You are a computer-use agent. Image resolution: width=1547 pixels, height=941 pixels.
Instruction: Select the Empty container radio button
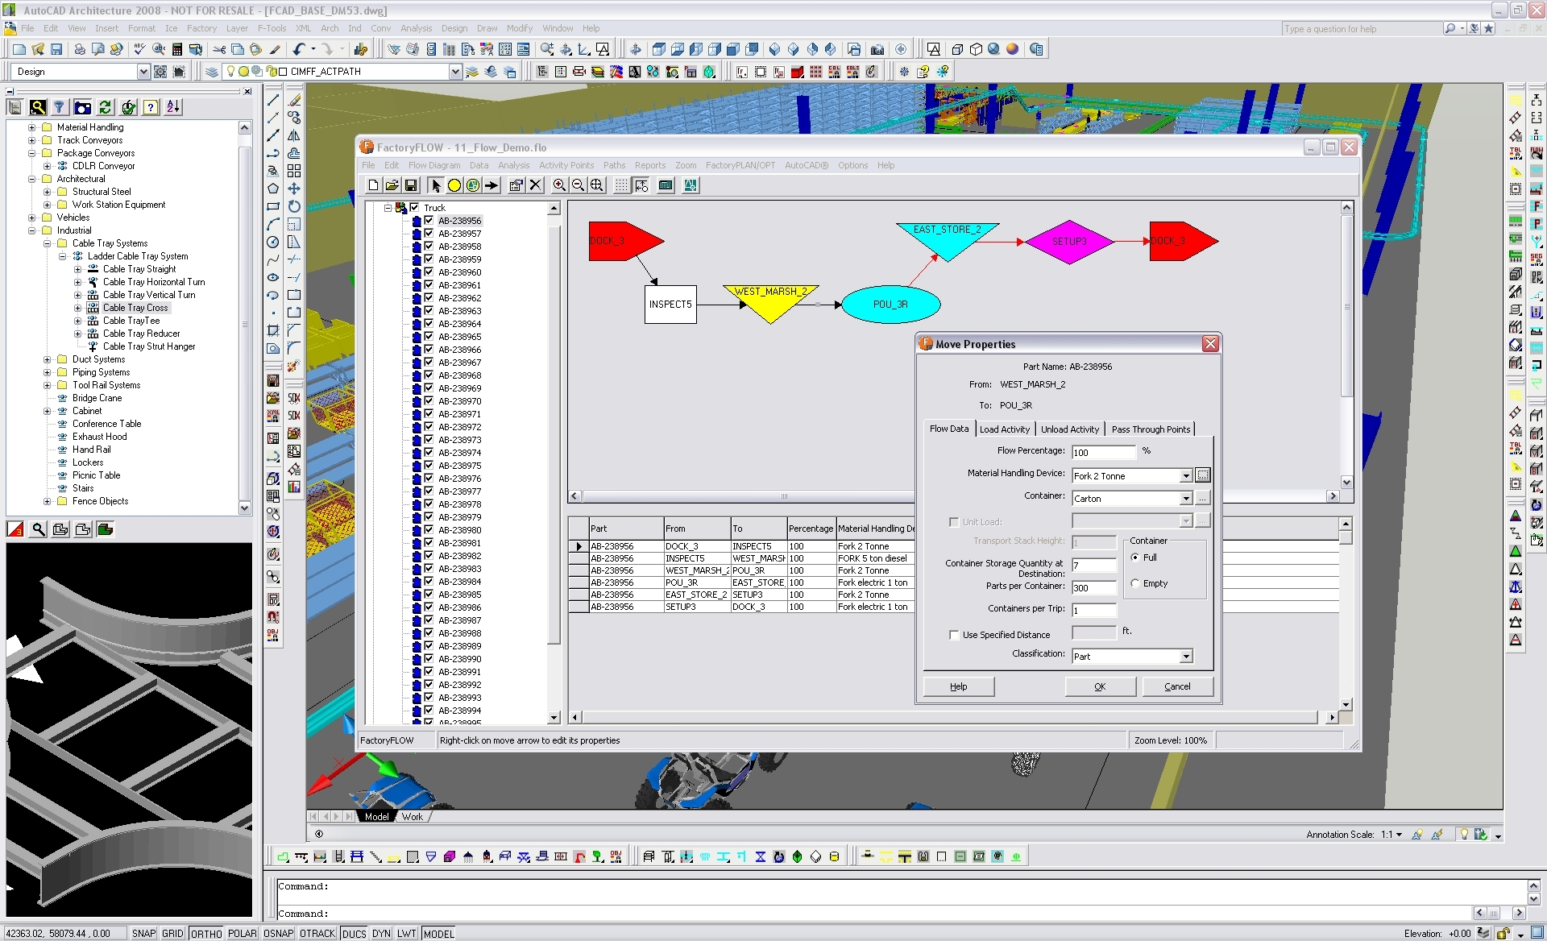pyautogui.click(x=1135, y=583)
